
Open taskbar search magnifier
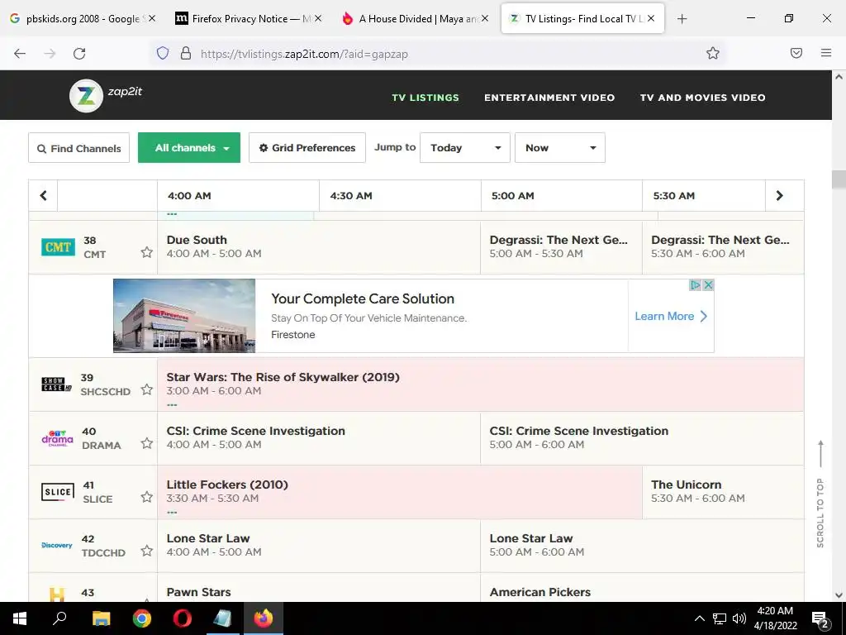click(x=59, y=618)
